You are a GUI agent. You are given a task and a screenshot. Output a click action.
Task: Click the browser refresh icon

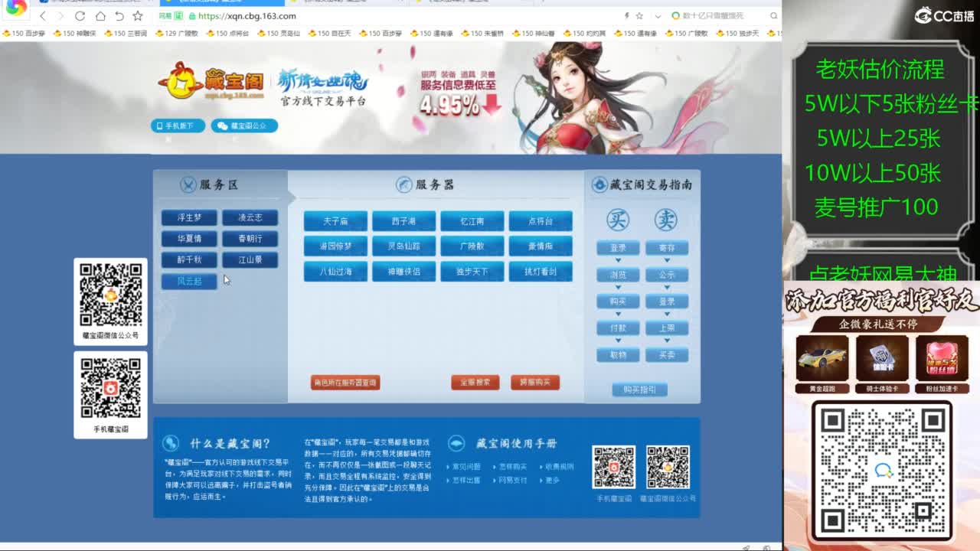tap(80, 16)
